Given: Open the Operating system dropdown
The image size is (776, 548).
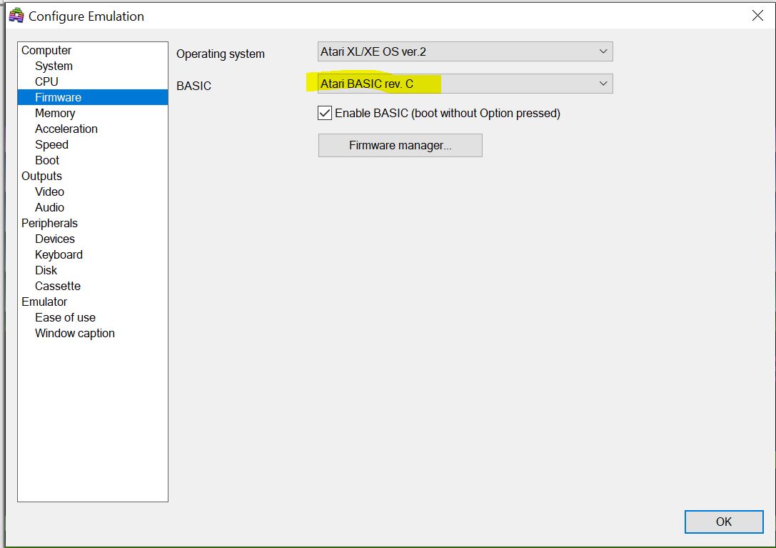Looking at the screenshot, I should (465, 51).
